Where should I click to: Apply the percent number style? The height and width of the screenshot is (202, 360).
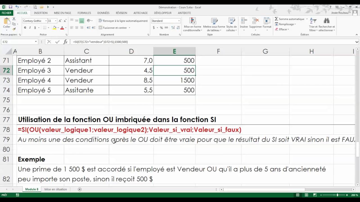[161, 27]
